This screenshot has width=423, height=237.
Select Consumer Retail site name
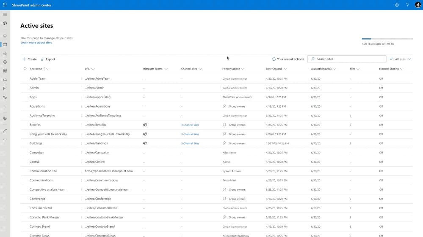point(41,208)
